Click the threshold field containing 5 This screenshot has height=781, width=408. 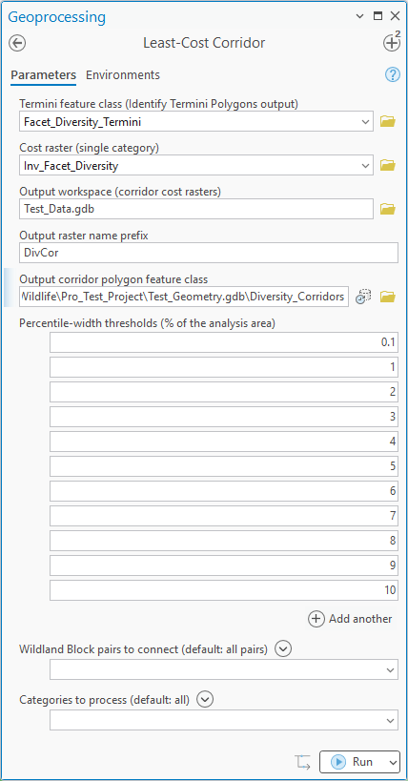coord(224,466)
